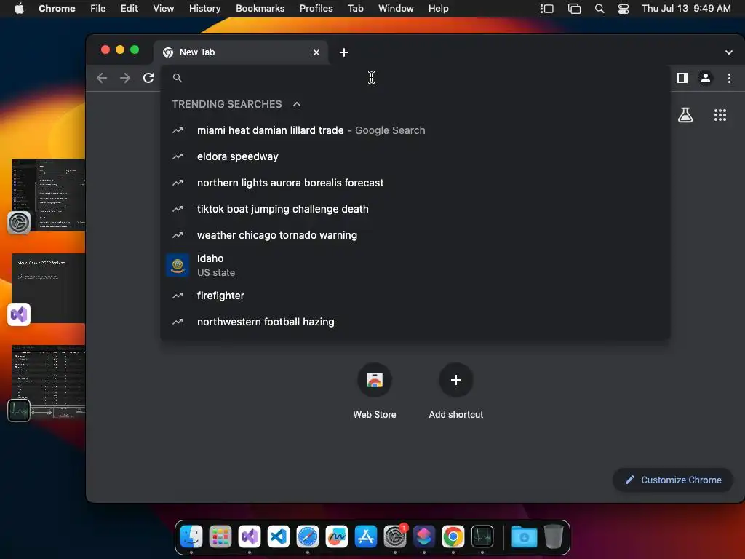The image size is (745, 559).
Task: Open Finder from the Dock
Action: pyautogui.click(x=191, y=536)
